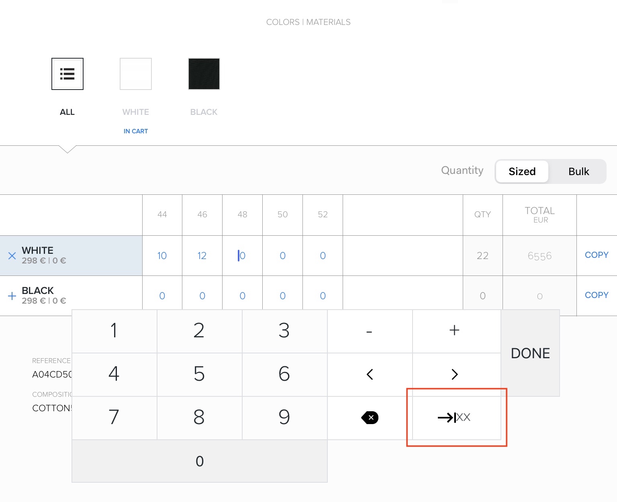Tap keypad digit 7

114,418
